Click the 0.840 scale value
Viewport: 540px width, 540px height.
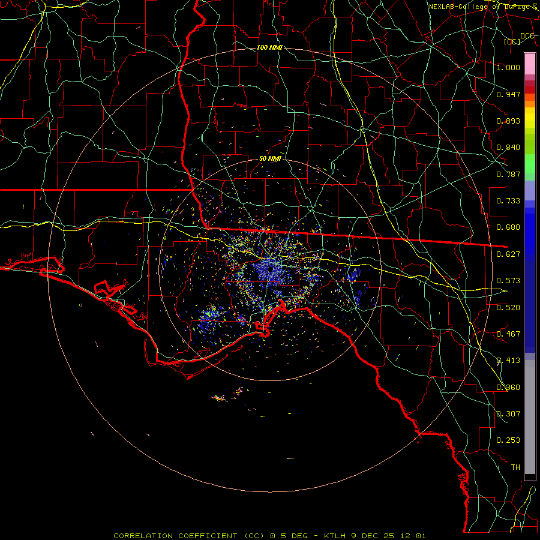(508, 148)
